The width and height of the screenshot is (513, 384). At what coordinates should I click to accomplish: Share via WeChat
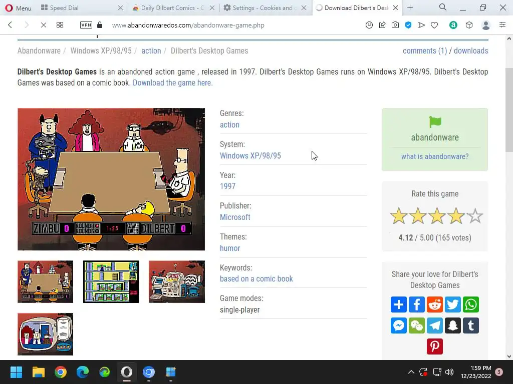[416, 325]
